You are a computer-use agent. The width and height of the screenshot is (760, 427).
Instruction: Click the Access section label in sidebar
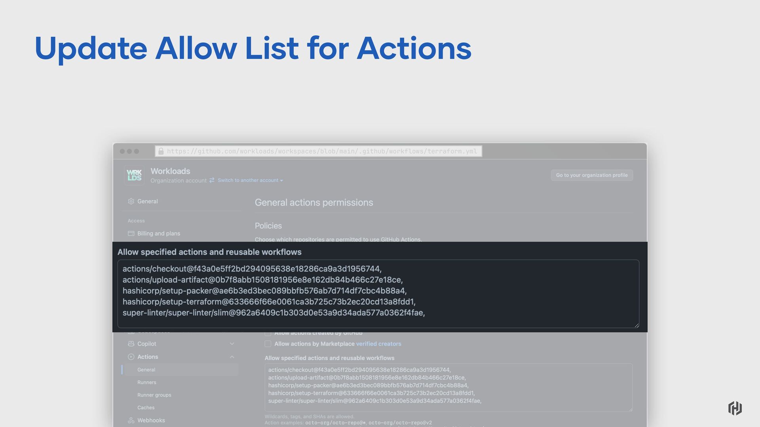(136, 221)
